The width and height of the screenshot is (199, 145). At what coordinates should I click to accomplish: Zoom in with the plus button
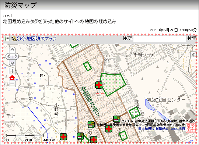click(12, 71)
